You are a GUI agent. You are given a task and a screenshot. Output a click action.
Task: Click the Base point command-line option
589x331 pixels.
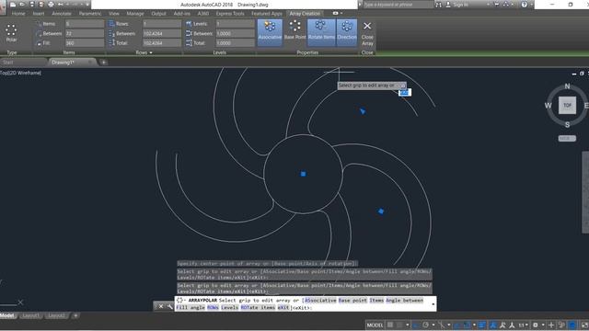coord(352,301)
